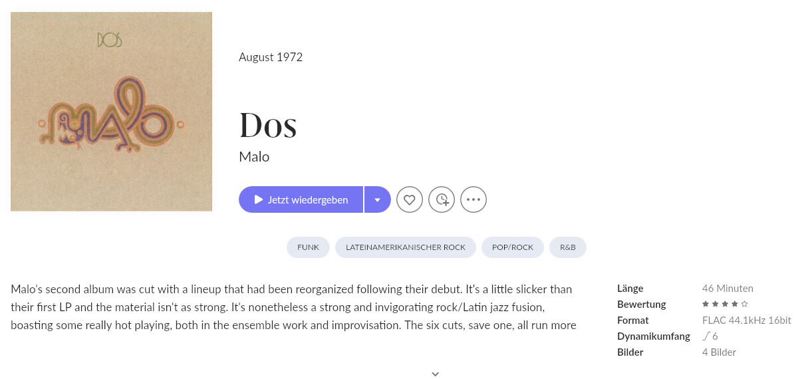The image size is (808, 379).
Task: Open dropdown arrow beside Jetzt wiedergeben
Action: (378, 199)
